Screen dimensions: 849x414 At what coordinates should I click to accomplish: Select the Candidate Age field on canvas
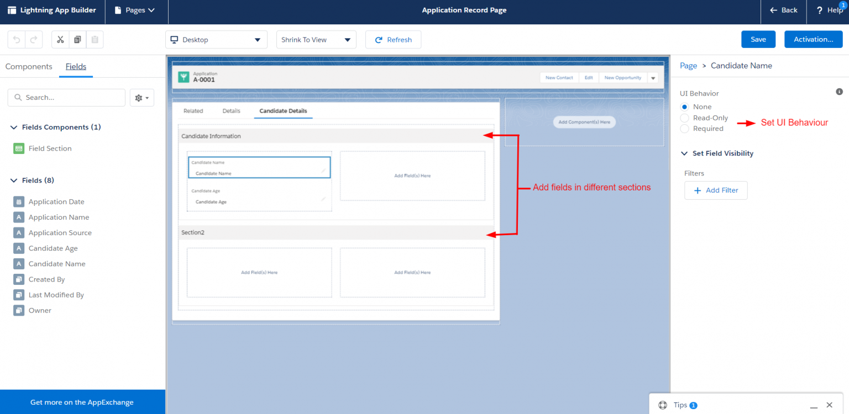(259, 197)
